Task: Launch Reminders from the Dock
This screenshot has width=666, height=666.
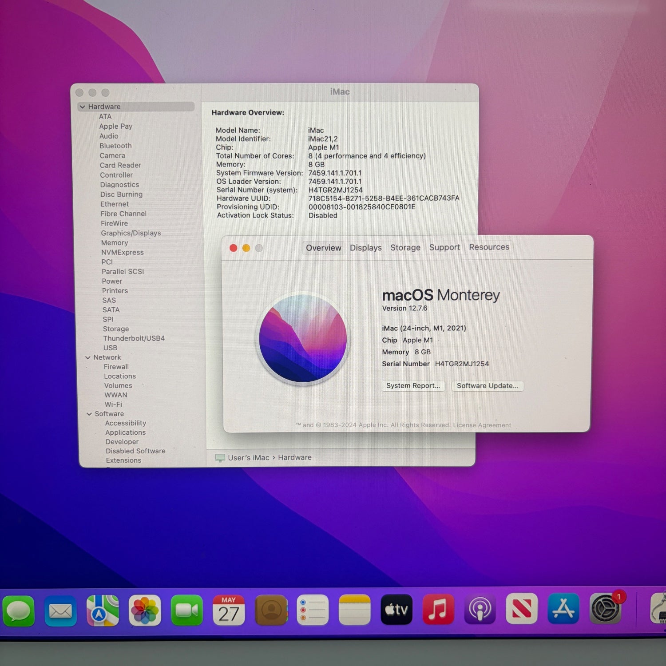Action: [x=313, y=610]
